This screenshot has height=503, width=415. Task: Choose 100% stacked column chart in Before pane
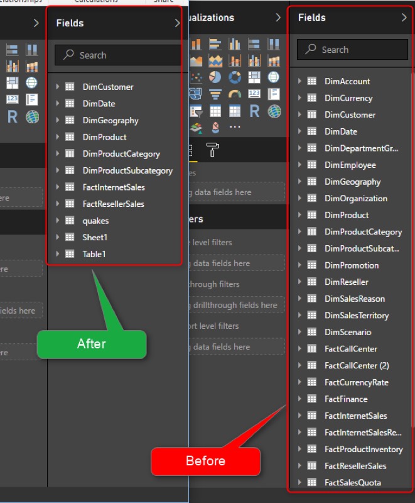pyautogui.click(x=274, y=44)
